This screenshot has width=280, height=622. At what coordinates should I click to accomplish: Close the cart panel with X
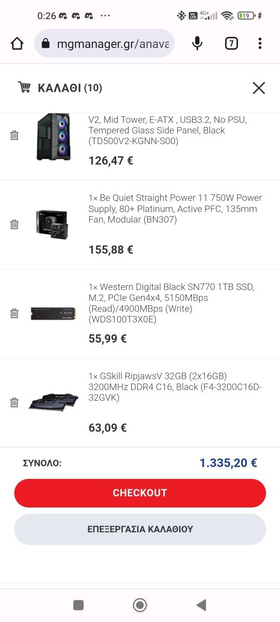click(x=259, y=88)
